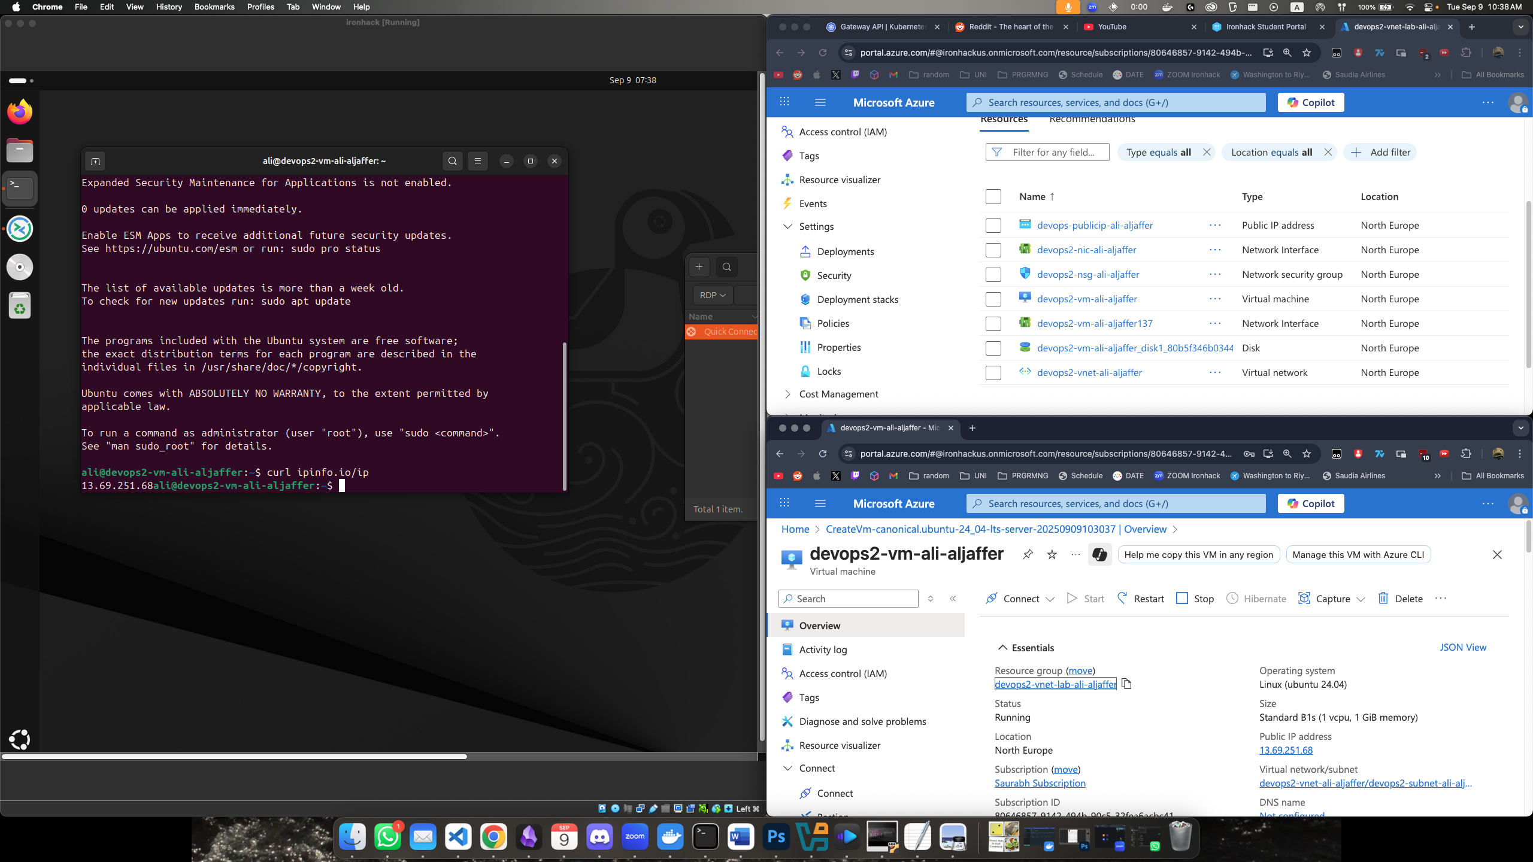Click the Hibernate icon for the virtual machine
This screenshot has height=862, width=1533.
click(x=1232, y=598)
